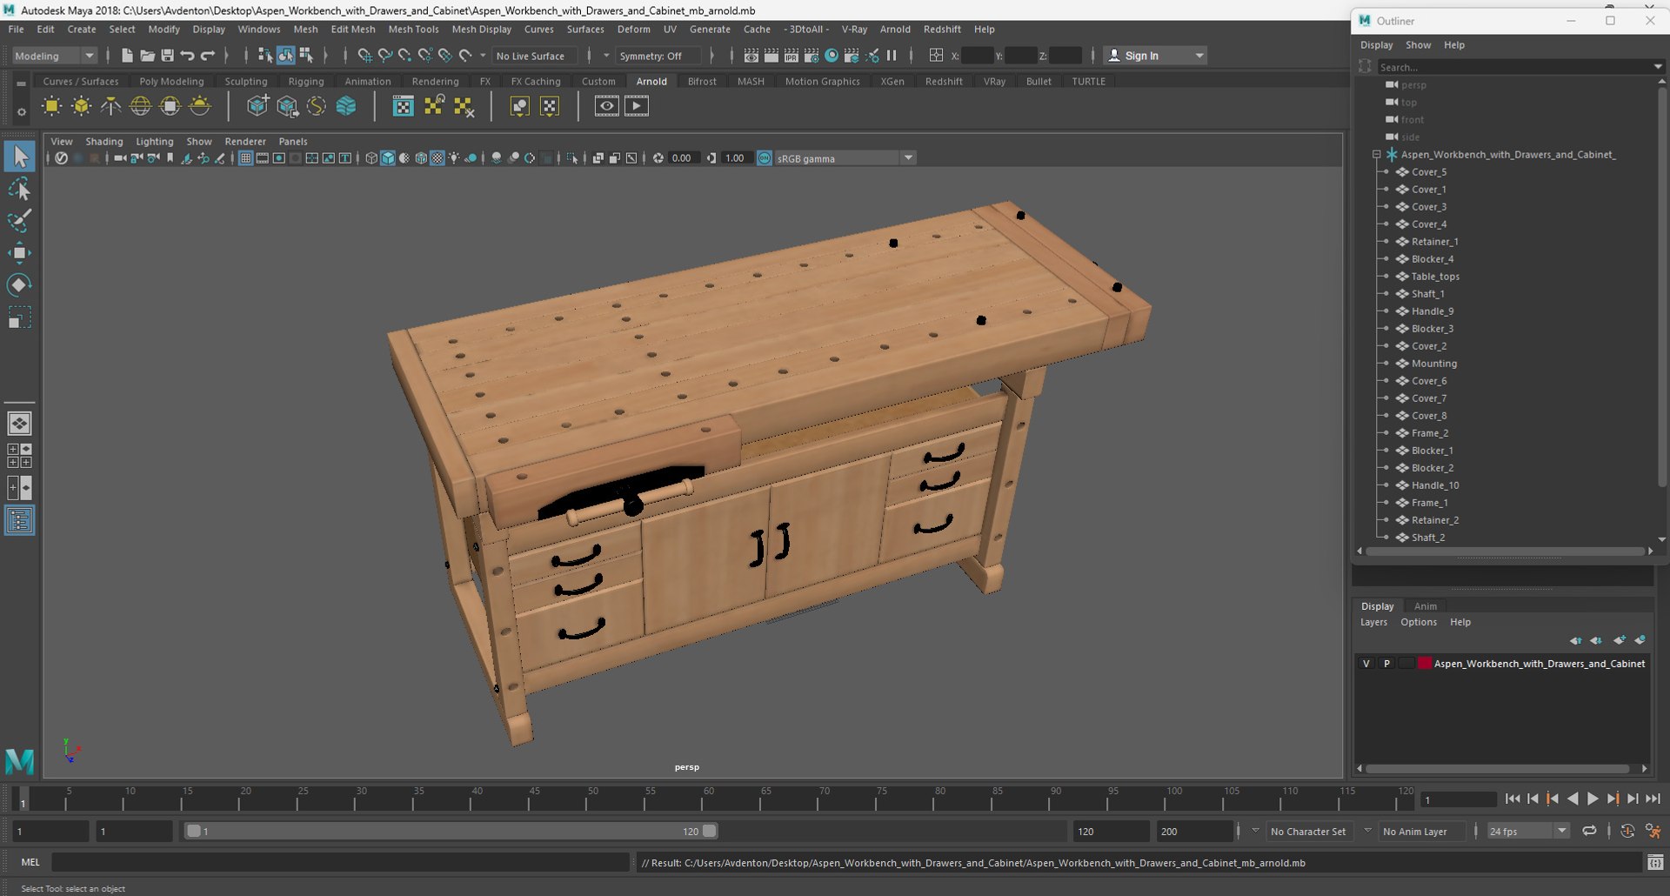Toggle the pause IPR render button
The height and width of the screenshot is (896, 1670).
(892, 56)
